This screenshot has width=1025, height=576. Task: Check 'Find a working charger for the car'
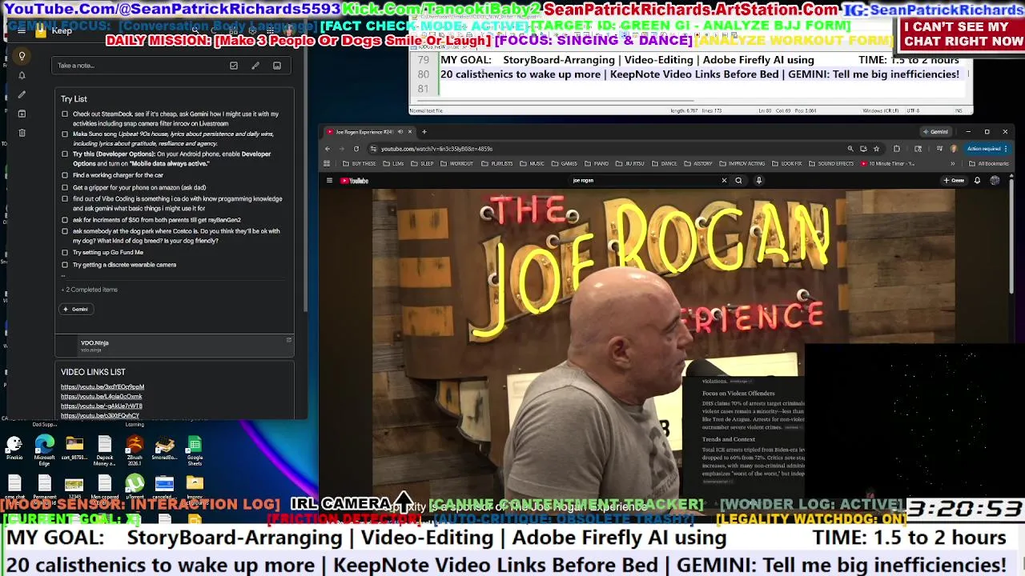(65, 175)
